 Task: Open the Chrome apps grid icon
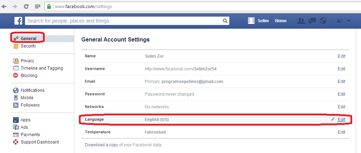[37, 6]
